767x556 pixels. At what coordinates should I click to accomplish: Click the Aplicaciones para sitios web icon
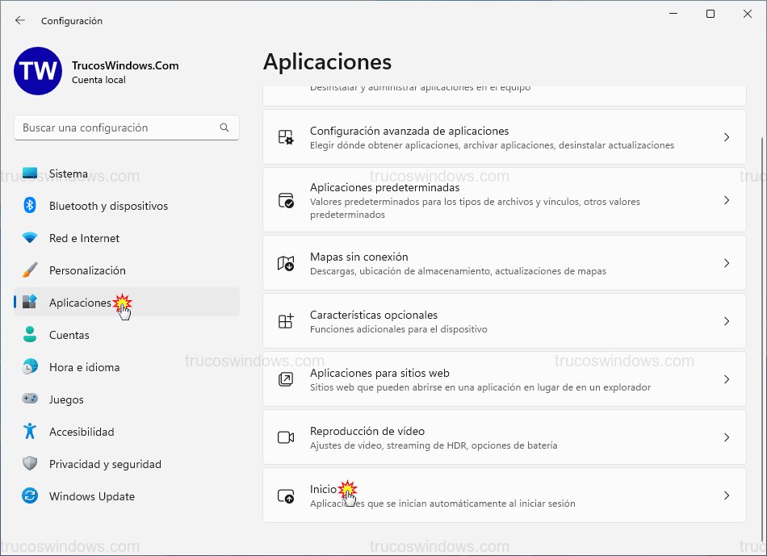pos(286,379)
